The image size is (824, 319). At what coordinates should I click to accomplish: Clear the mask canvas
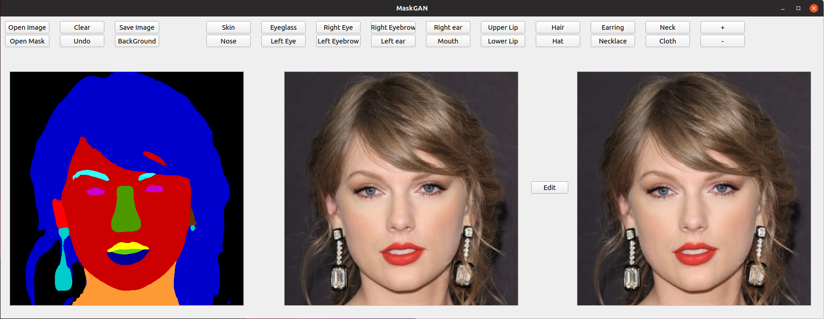(x=82, y=27)
